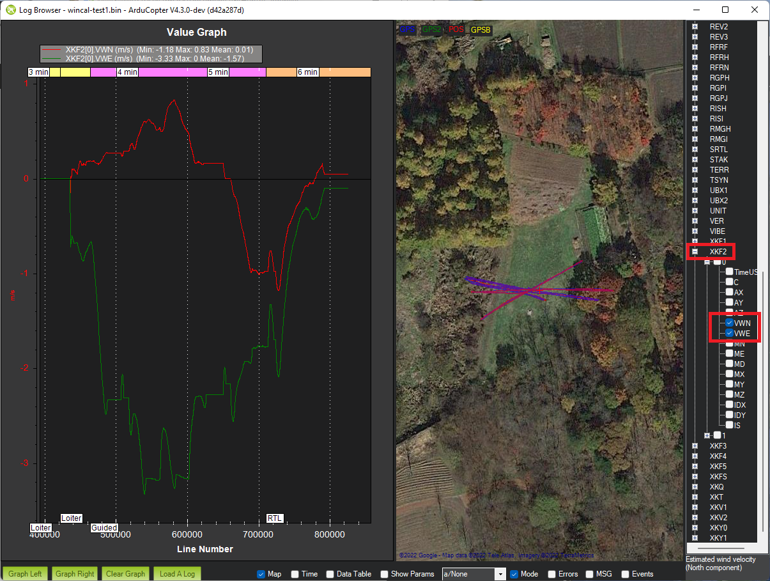Click the yellow GPSB legend label on map
Viewport: 770px width, 581px height.
(481, 29)
